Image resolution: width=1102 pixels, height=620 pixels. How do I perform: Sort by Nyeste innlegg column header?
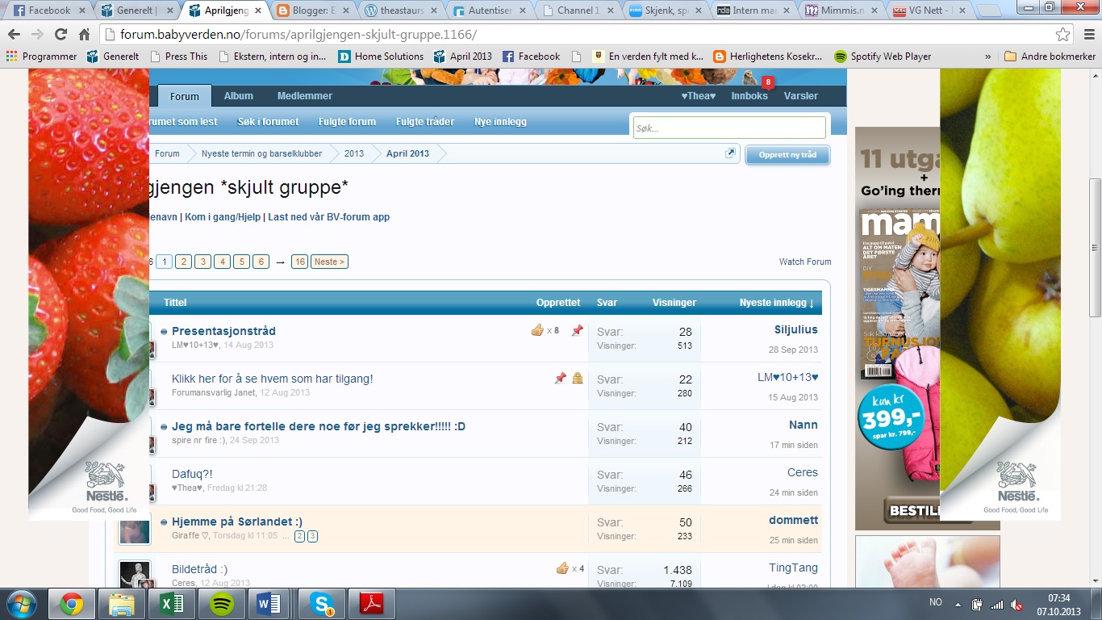[x=776, y=303]
